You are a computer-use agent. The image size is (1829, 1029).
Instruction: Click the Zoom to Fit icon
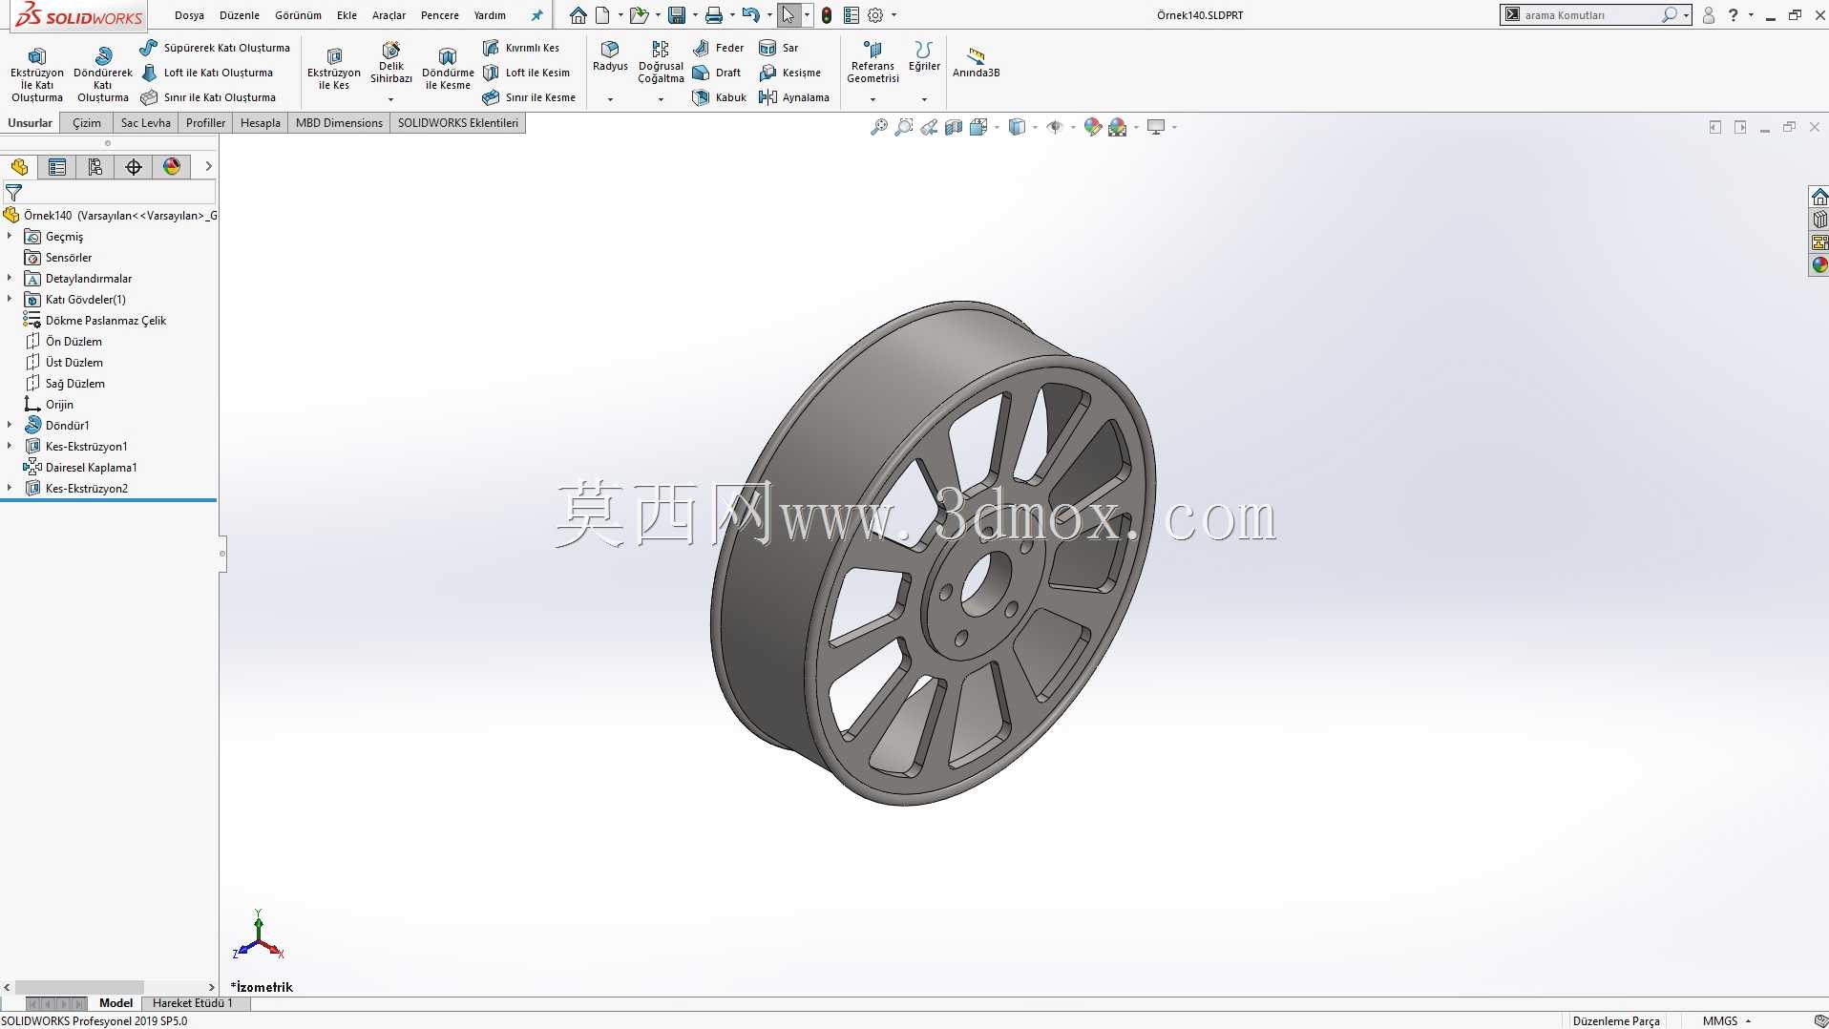[x=879, y=127]
